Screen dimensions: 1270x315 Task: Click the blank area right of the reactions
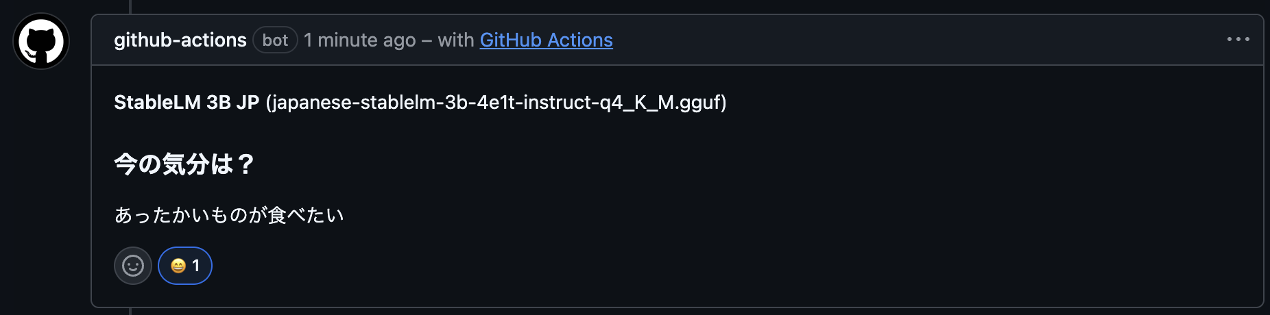click(x=686, y=266)
